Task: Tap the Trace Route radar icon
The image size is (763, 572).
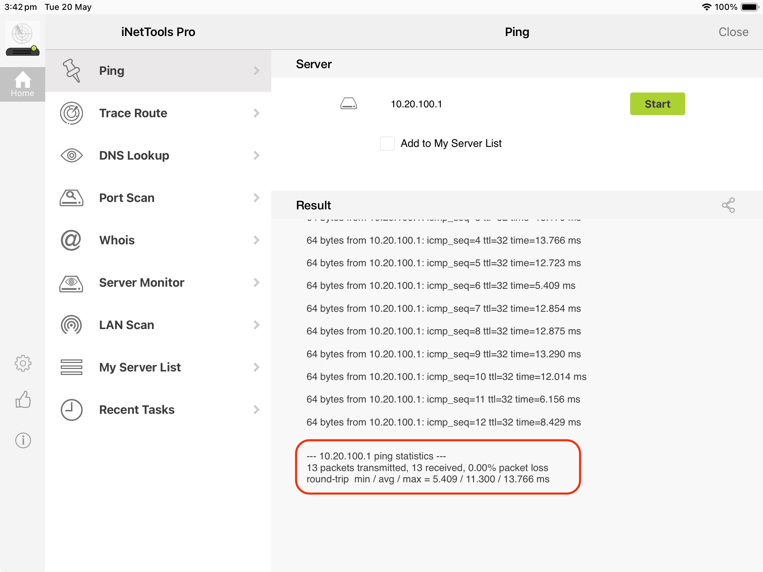Action: pos(71,113)
